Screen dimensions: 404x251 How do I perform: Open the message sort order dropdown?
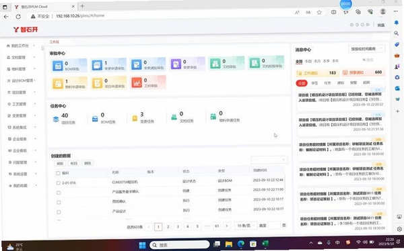(x=367, y=48)
